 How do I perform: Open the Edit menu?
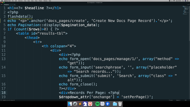(16, 1)
